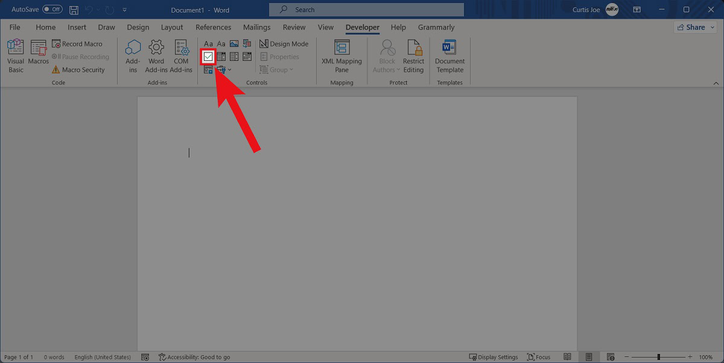Image resolution: width=724 pixels, height=363 pixels.
Task: Open the View tab
Action: pyautogui.click(x=325, y=27)
